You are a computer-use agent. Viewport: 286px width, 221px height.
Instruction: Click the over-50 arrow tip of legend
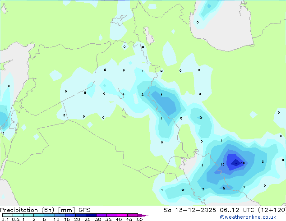coord(143,215)
